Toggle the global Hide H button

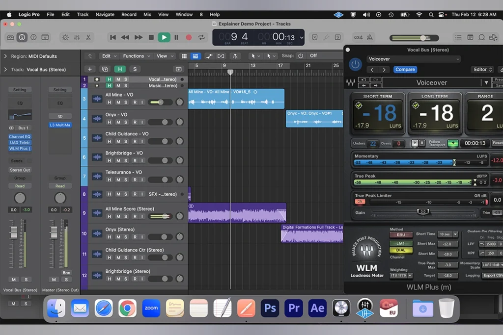[x=120, y=69]
